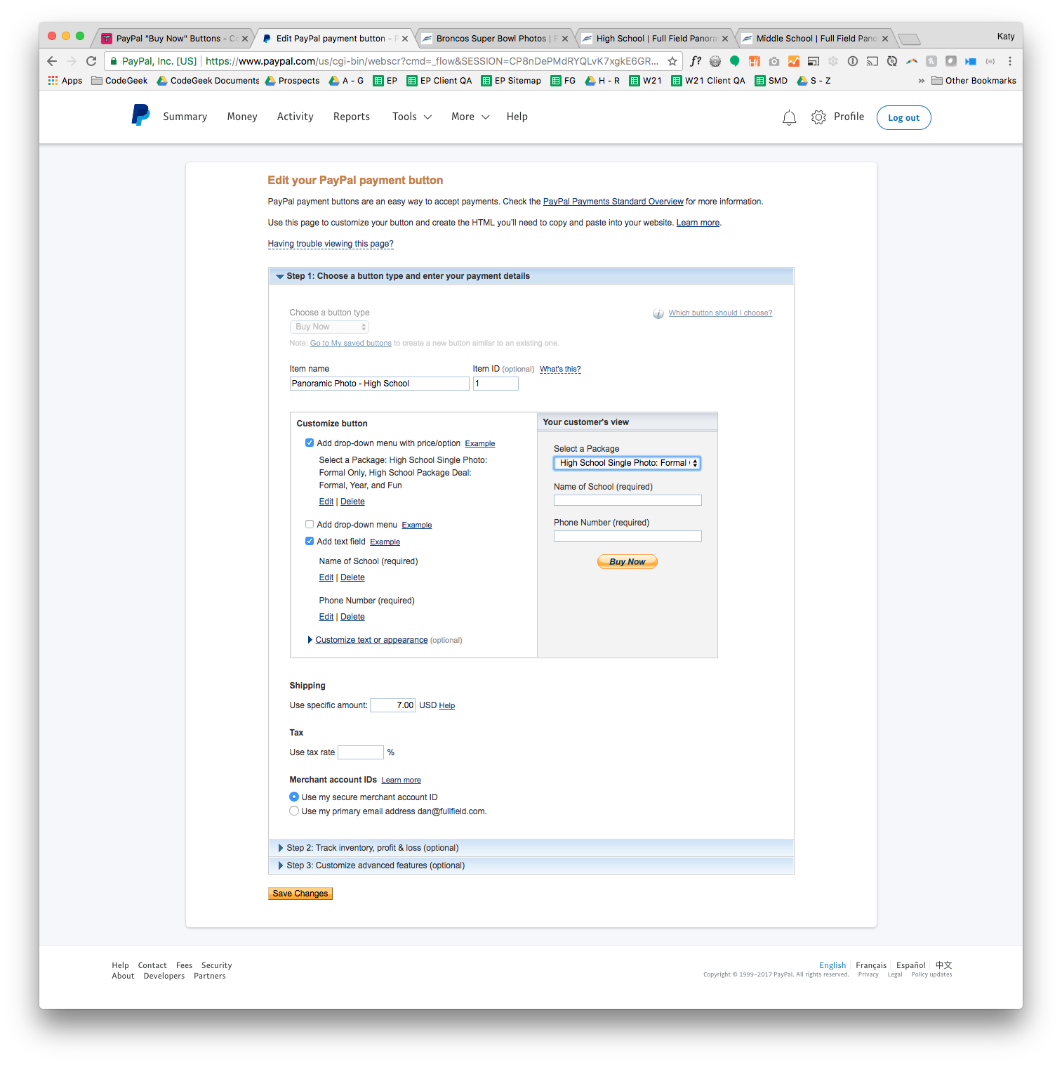The width and height of the screenshot is (1062, 1065).
Task: Open the 1Password extension icon
Action: [852, 61]
